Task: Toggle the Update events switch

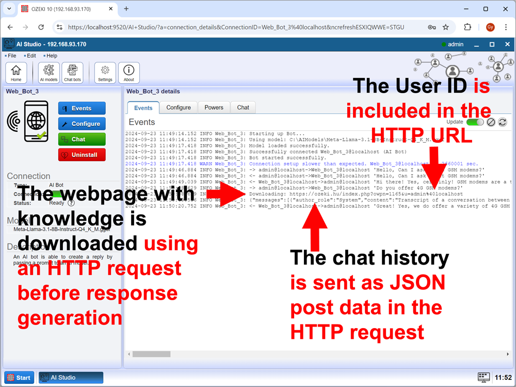Action: coord(475,122)
